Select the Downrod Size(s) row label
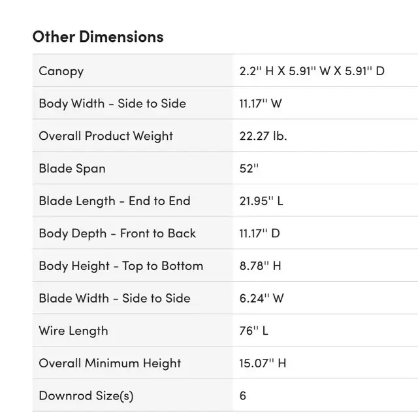 point(86,395)
